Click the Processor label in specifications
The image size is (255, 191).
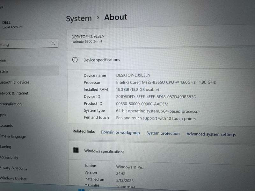click(92, 82)
